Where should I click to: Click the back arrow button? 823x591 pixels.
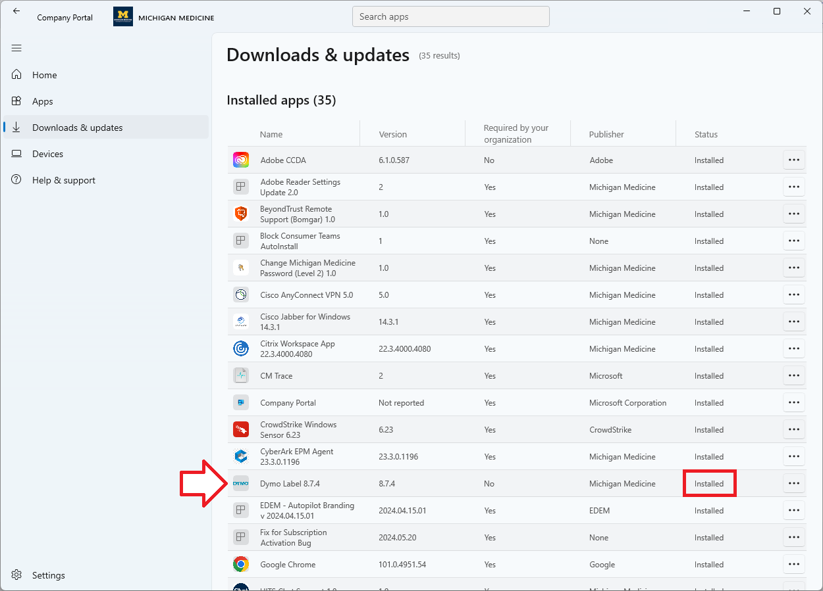(16, 11)
